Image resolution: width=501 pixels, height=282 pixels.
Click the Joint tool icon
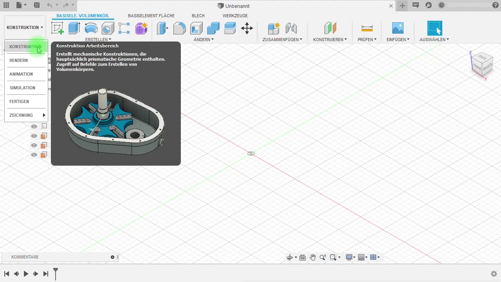[x=291, y=28]
